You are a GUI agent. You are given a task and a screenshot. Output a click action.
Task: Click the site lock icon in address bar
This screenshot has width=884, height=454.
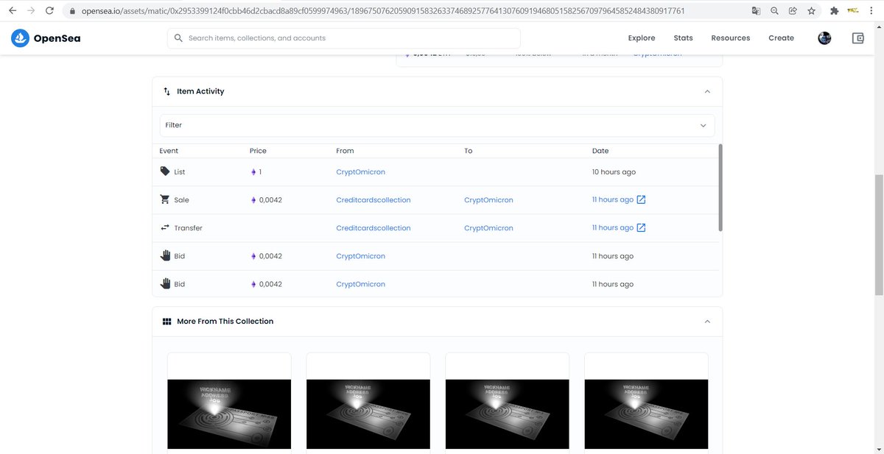[x=71, y=11]
